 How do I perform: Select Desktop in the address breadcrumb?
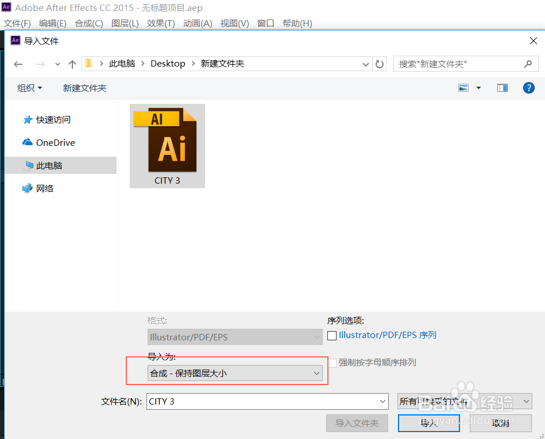pos(168,64)
